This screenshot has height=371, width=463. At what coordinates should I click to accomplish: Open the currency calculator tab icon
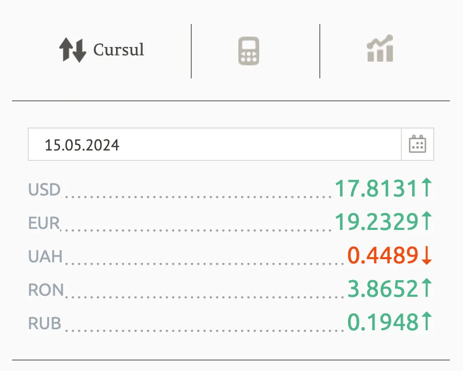click(249, 51)
